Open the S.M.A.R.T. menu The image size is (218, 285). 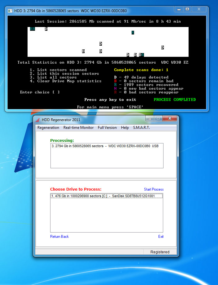(142, 128)
